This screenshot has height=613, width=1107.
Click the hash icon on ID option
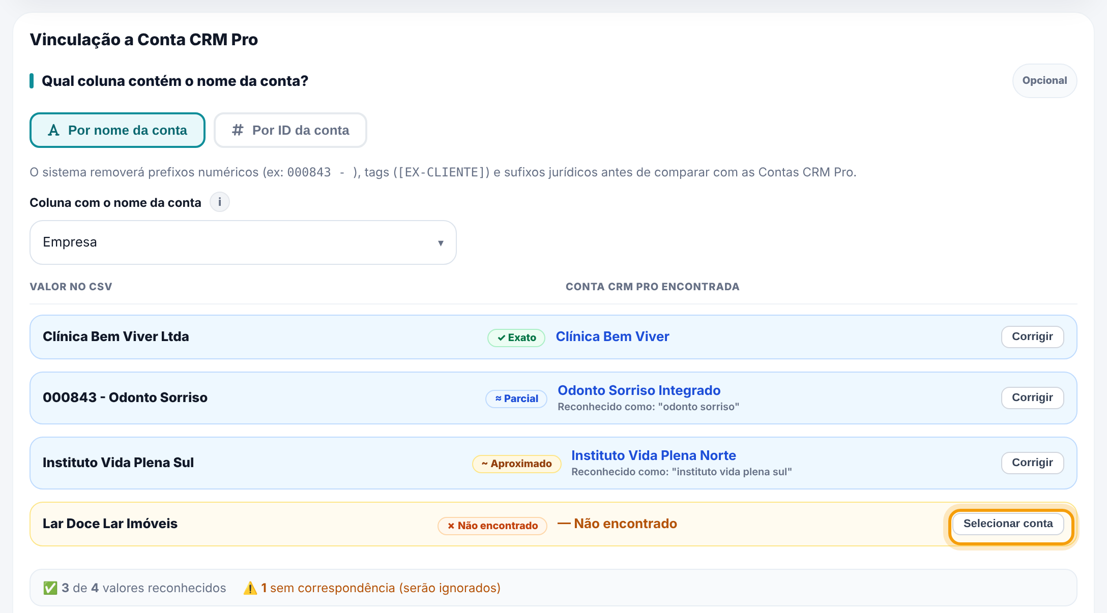[238, 130]
